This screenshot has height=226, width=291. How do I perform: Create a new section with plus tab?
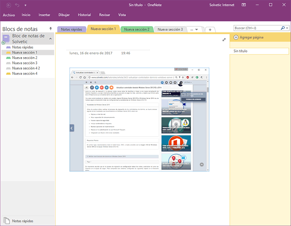point(210,30)
